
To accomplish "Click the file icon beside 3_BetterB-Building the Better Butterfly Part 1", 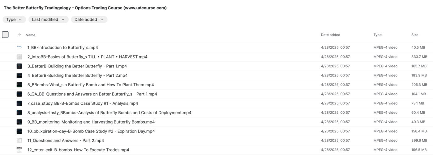I will click(19, 66).
